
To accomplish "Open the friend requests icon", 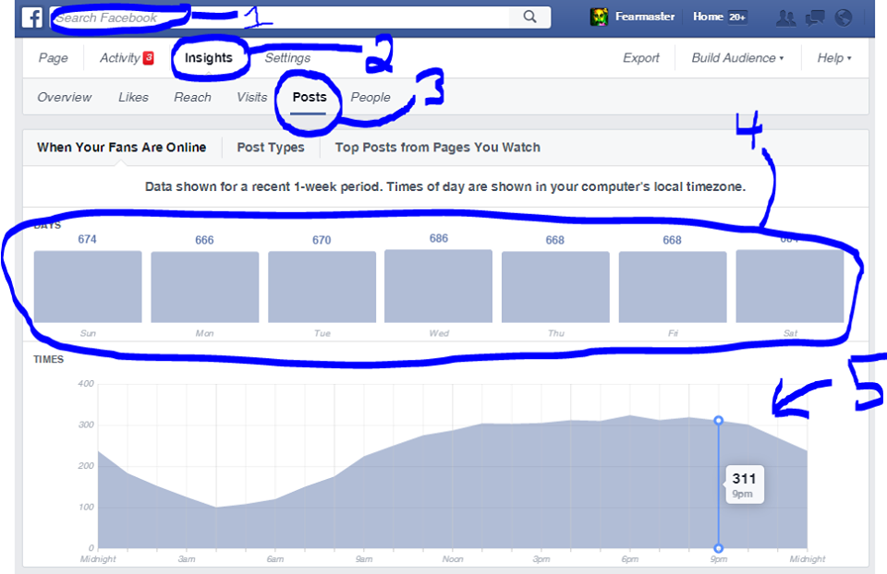I will tap(785, 18).
